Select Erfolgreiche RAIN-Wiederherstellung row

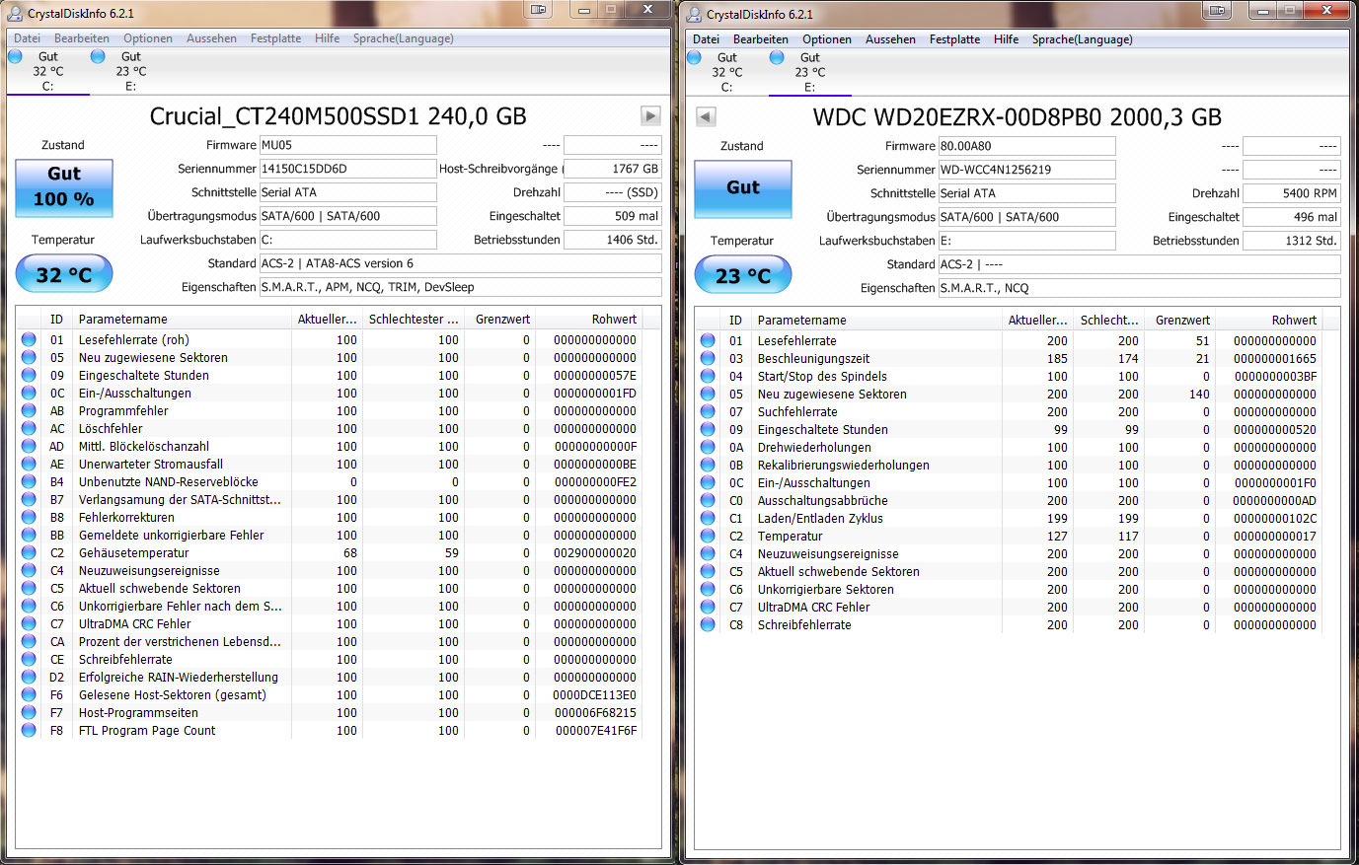click(330, 677)
